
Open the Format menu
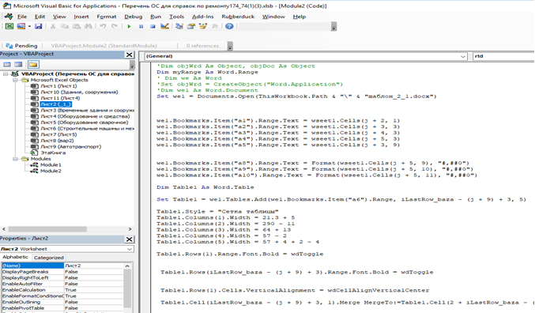pyautogui.click(x=107, y=17)
